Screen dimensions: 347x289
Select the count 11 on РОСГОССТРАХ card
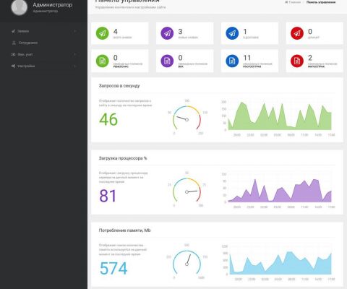click(247, 58)
